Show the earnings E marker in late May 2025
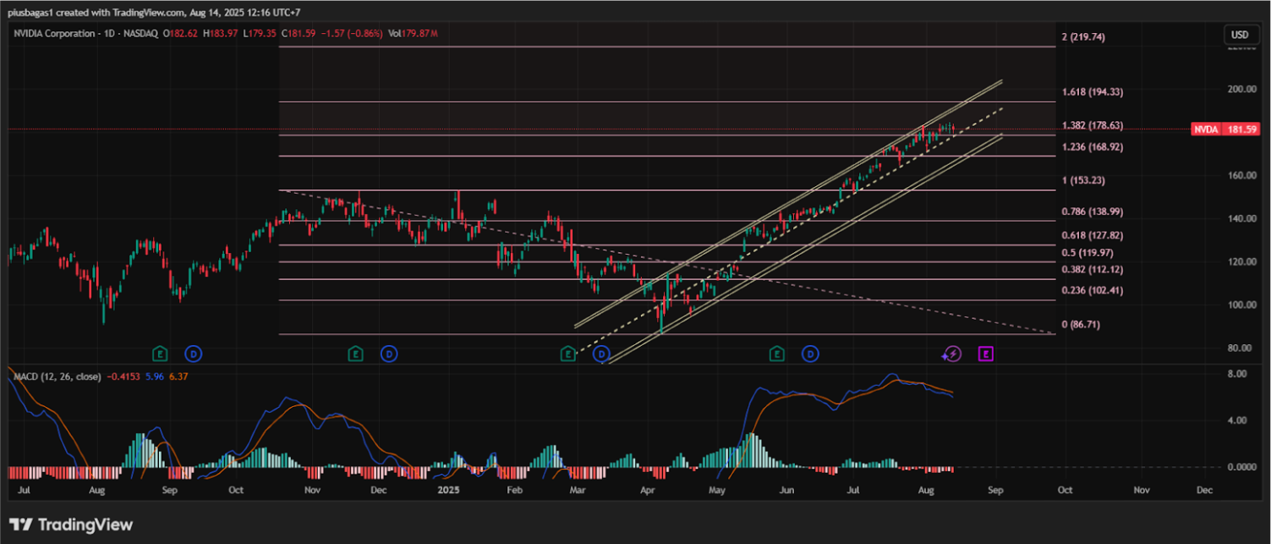Screen dimensions: 1271x544 (x=776, y=353)
